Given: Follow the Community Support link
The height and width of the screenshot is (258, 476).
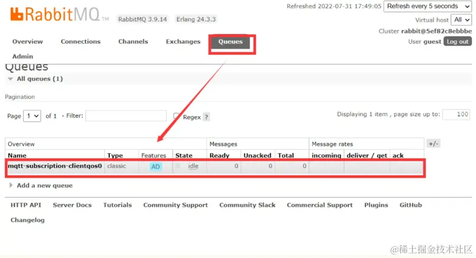Looking at the screenshot, I should tap(176, 205).
